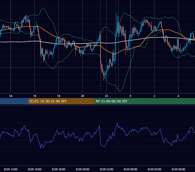
Task: Click the 14 hour axis label
Action: point(11,96)
